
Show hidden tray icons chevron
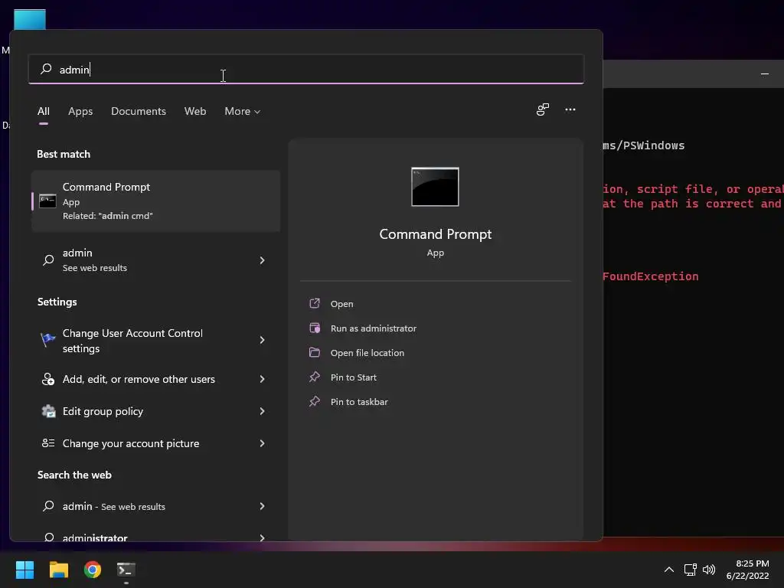pos(668,570)
